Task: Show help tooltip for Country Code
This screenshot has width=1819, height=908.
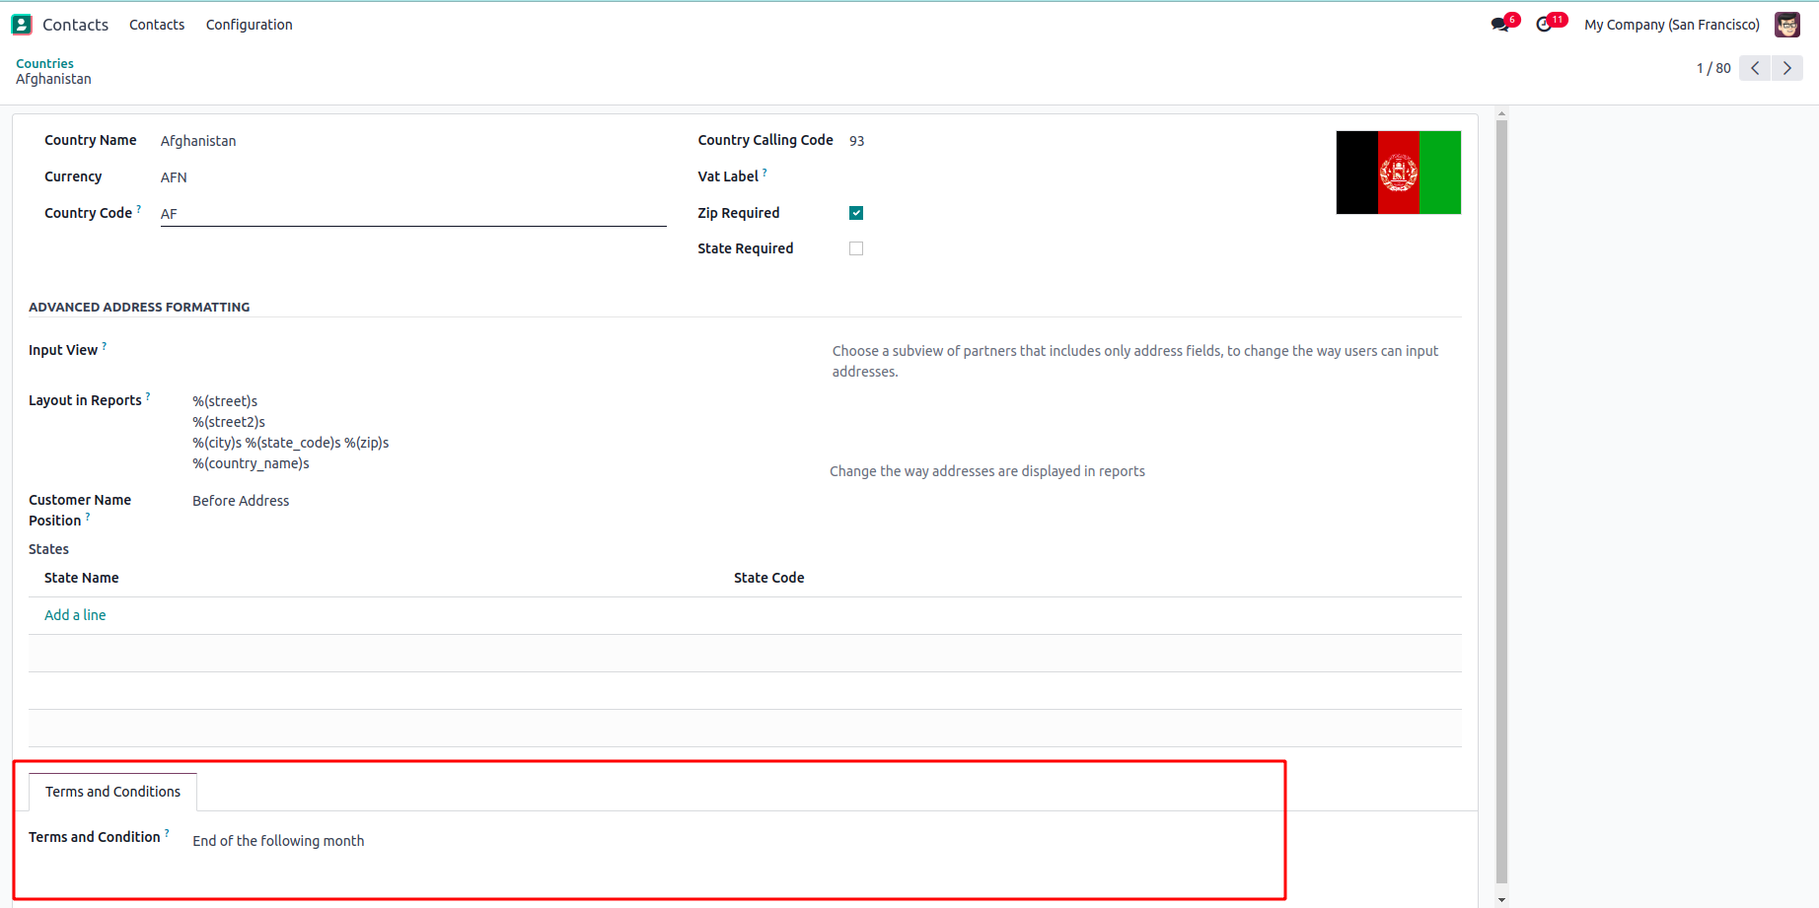Action: (x=139, y=208)
